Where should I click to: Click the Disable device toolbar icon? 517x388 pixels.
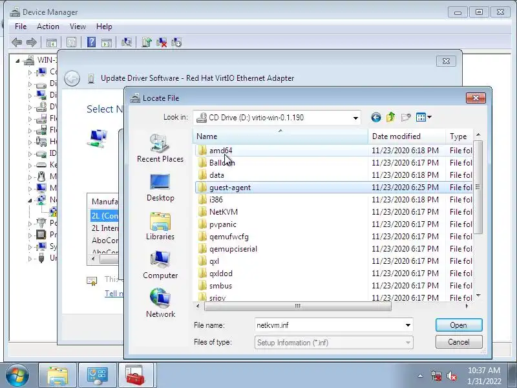[176, 42]
